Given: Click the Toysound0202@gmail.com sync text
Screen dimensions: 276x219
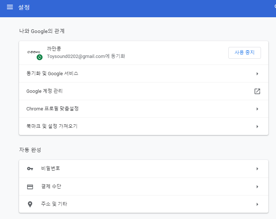Looking at the screenshot, I should coord(86,56).
